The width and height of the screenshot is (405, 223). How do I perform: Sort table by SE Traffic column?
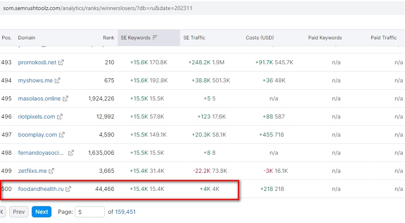[194, 38]
